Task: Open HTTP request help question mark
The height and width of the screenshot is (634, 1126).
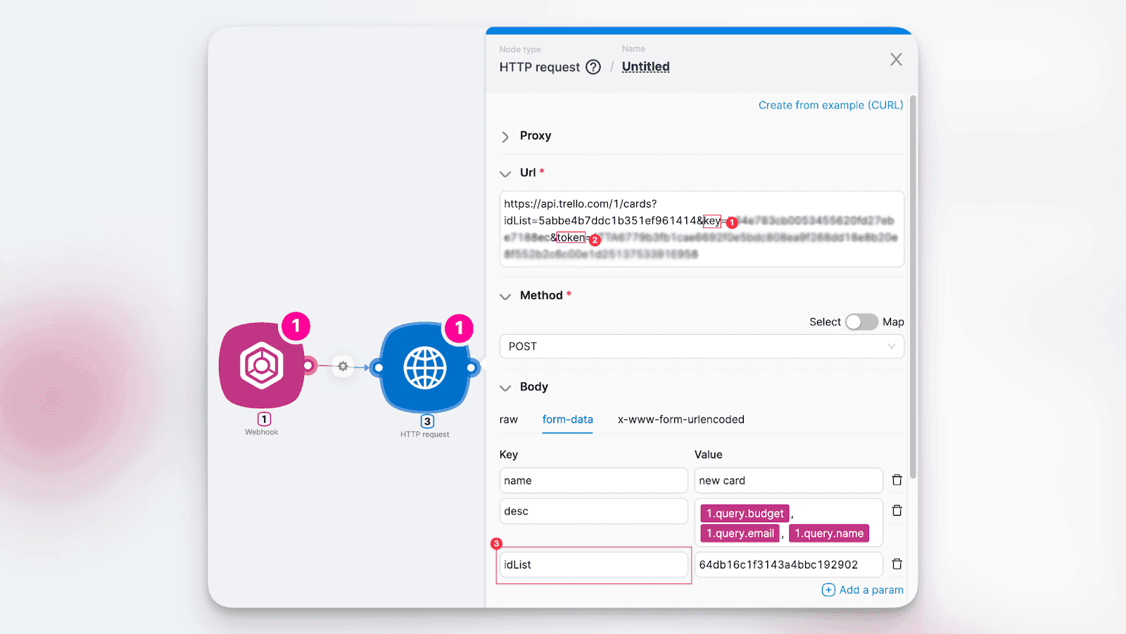Action: tap(593, 67)
